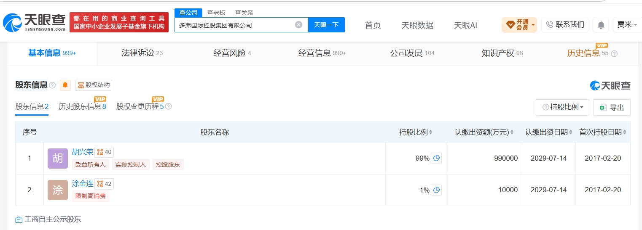Sort the table by 首次持股日期
The height and width of the screenshot is (230, 642).
(x=603, y=132)
